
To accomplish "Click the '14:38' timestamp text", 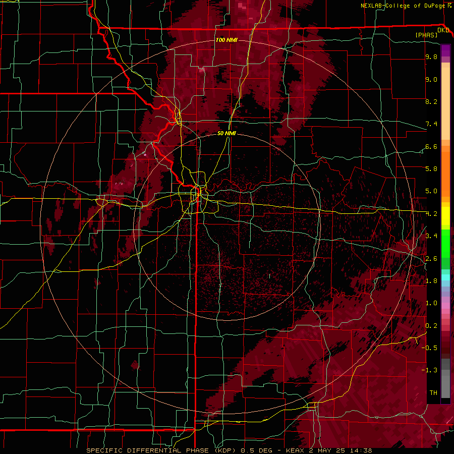I will tap(361, 450).
